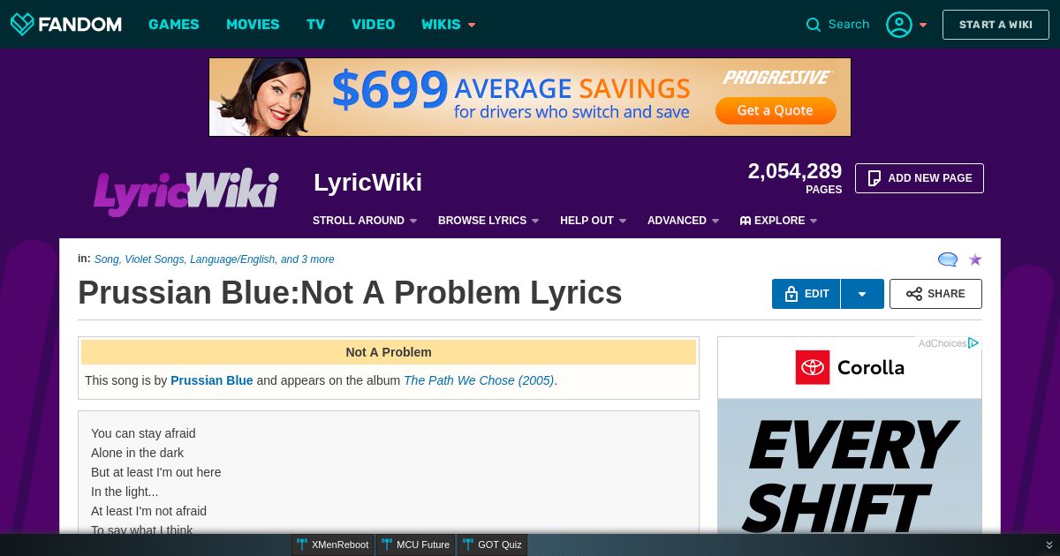
Task: Click the EDIT button
Action: point(806,294)
